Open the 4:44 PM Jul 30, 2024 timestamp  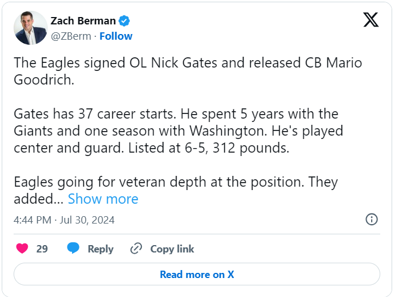point(65,220)
